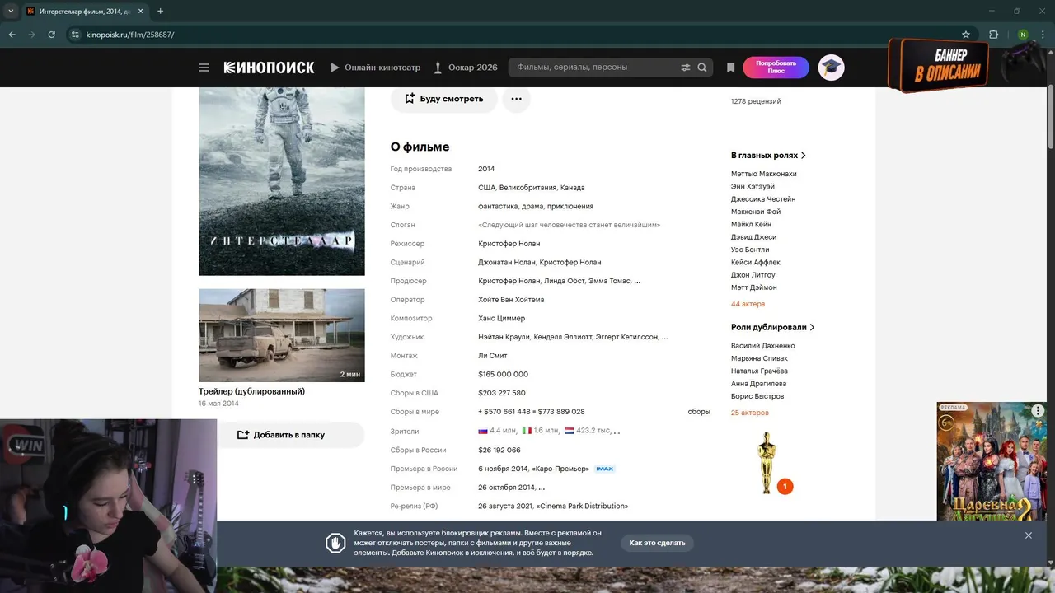The width and height of the screenshot is (1055, 593).
Task: Bookmark page with star icon
Action: tap(966, 35)
